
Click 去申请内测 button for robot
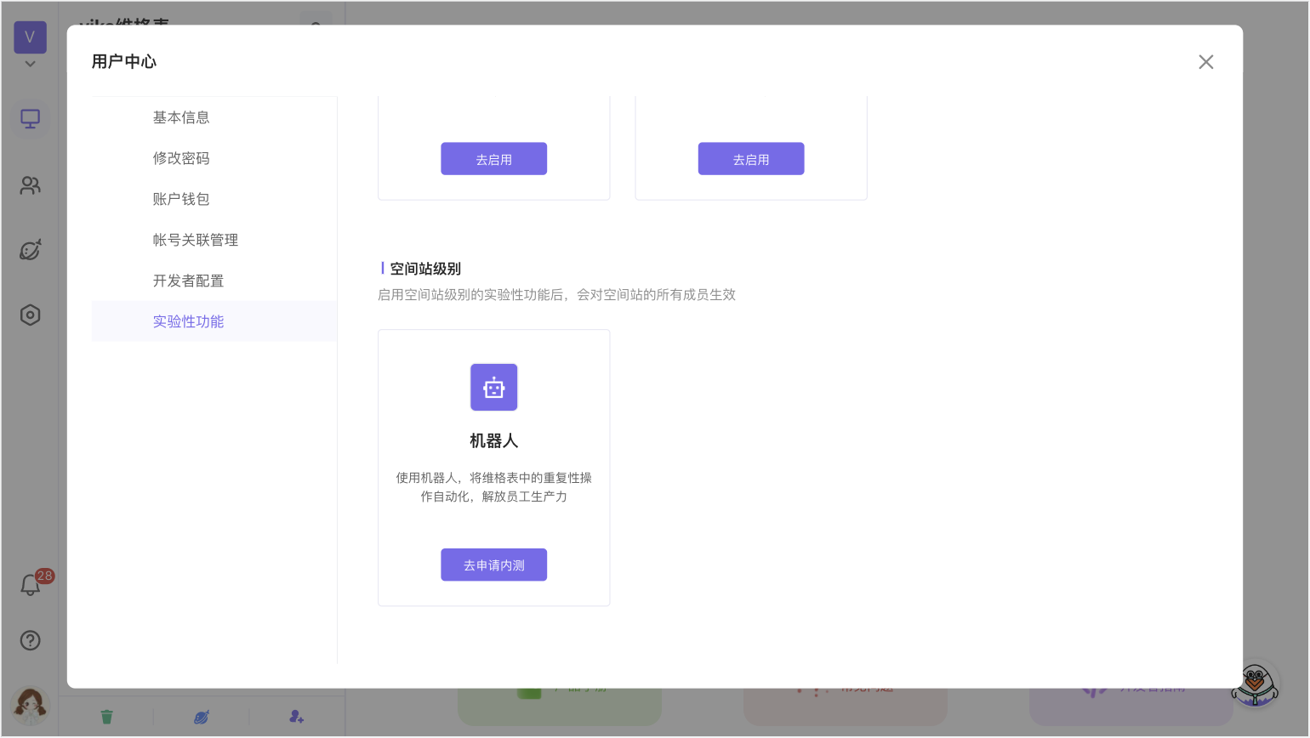(493, 565)
